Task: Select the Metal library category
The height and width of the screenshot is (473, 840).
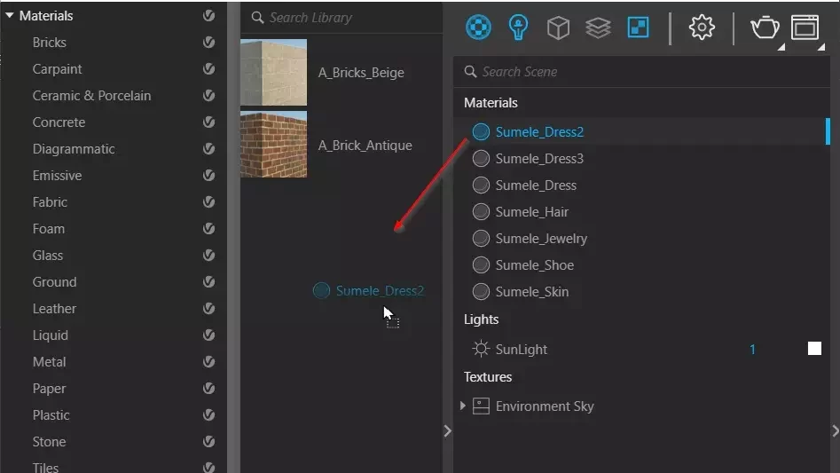Action: [50, 362]
